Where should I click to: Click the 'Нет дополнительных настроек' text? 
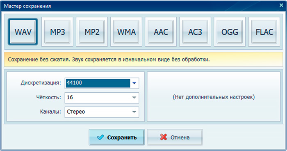(214, 97)
